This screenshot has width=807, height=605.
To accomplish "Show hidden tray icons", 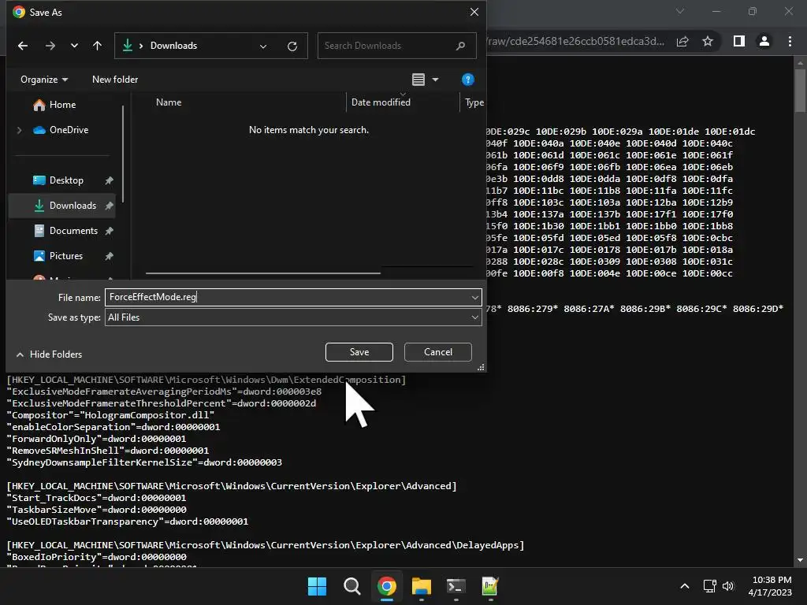I will pos(685,586).
